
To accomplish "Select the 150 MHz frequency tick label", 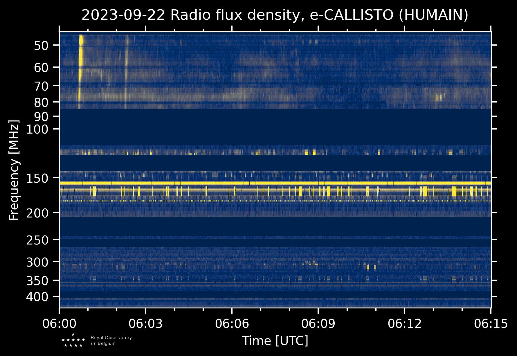I will coord(41,179).
